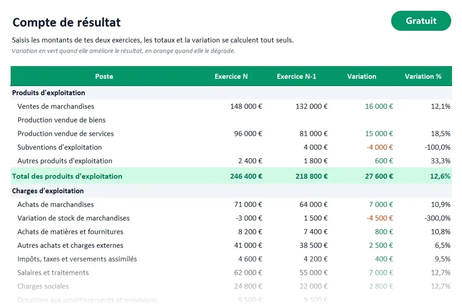Click the 55 000 € cell
The width and height of the screenshot is (462, 308).
[313, 273]
